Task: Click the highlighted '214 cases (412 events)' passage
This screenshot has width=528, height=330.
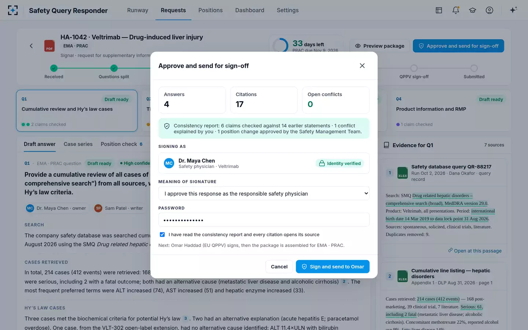Action: 438,299
